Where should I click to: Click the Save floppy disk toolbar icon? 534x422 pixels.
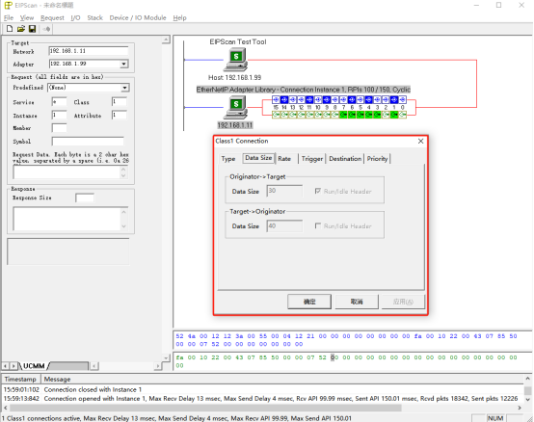point(33,29)
